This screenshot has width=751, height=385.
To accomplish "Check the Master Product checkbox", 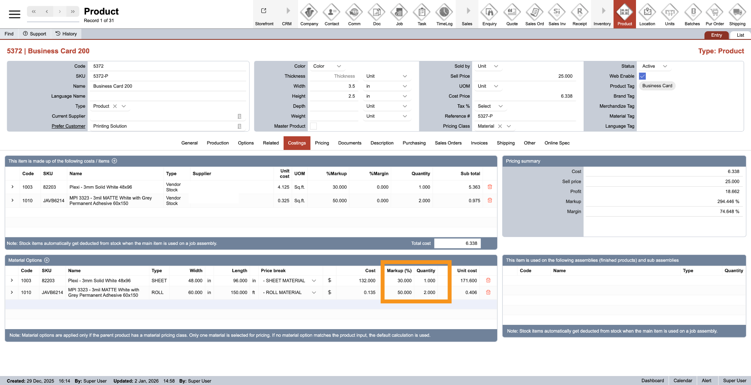I will [313, 126].
